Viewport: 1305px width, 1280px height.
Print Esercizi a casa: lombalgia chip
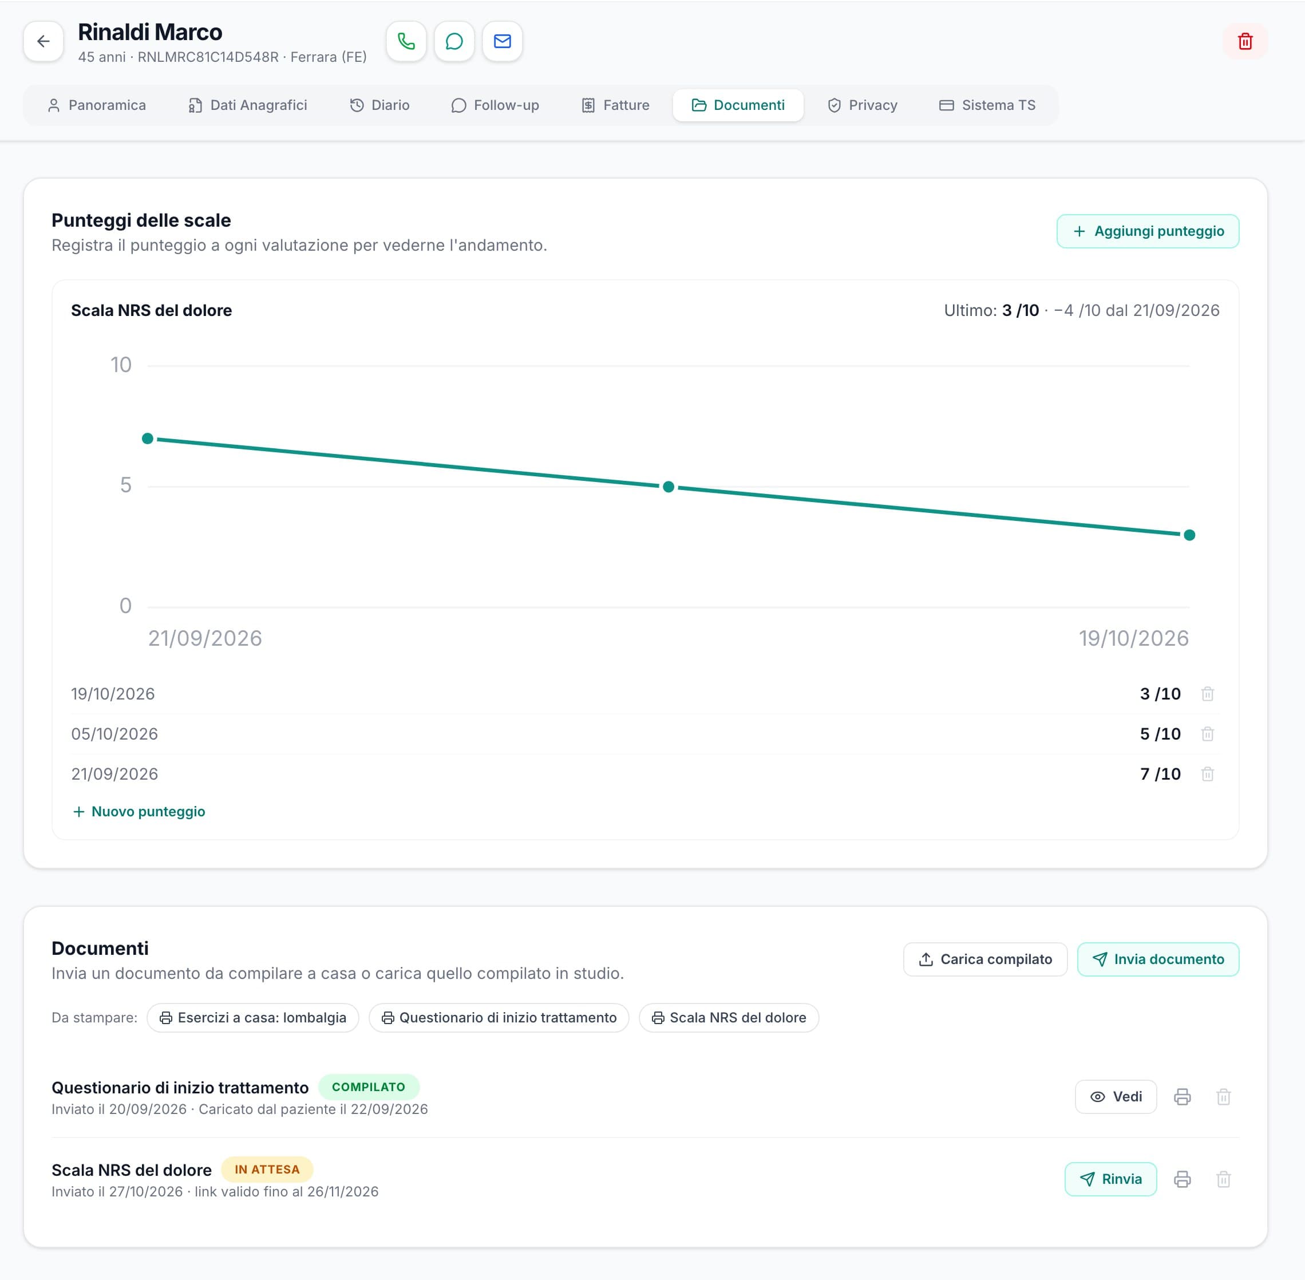253,1017
